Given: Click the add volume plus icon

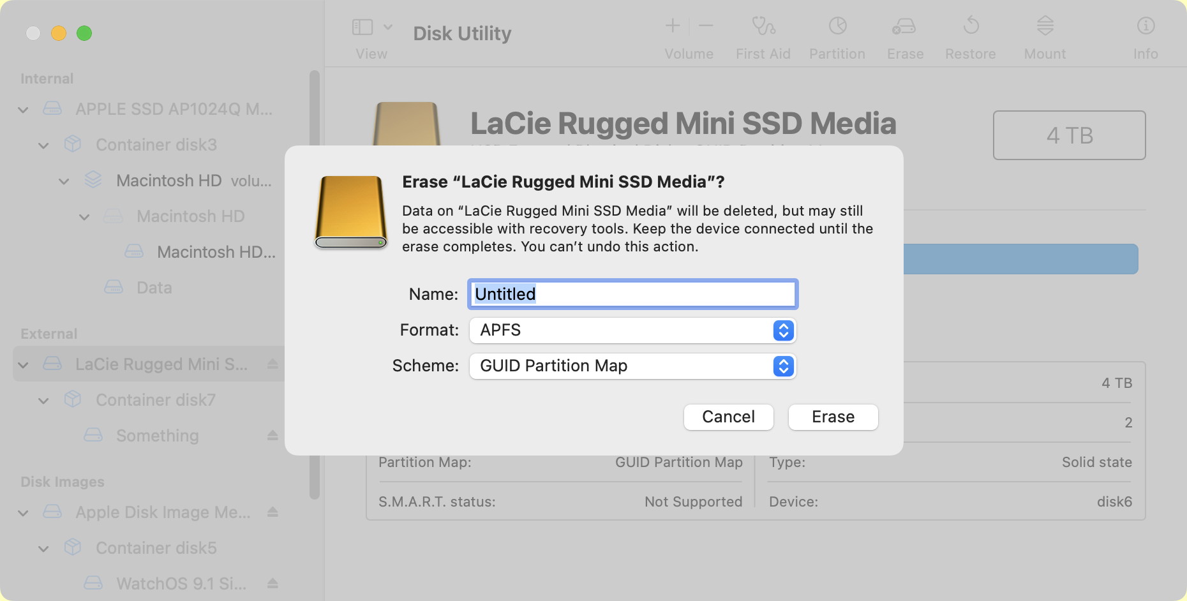Looking at the screenshot, I should coord(673,26).
